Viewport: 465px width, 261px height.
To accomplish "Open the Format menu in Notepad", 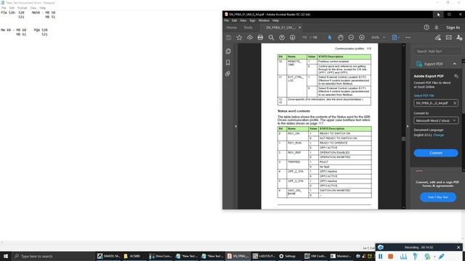I will click(22, 8).
